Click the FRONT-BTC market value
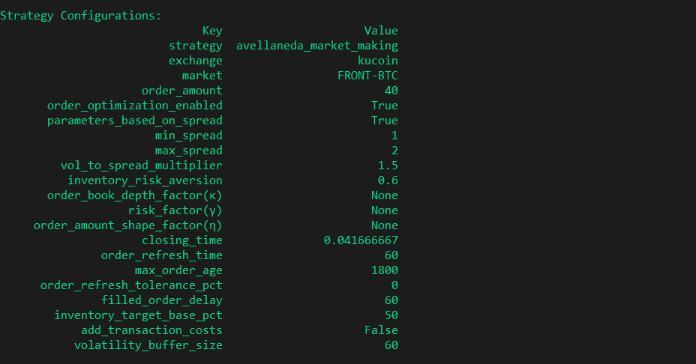Viewport: 696px width, 364px height. coord(367,76)
